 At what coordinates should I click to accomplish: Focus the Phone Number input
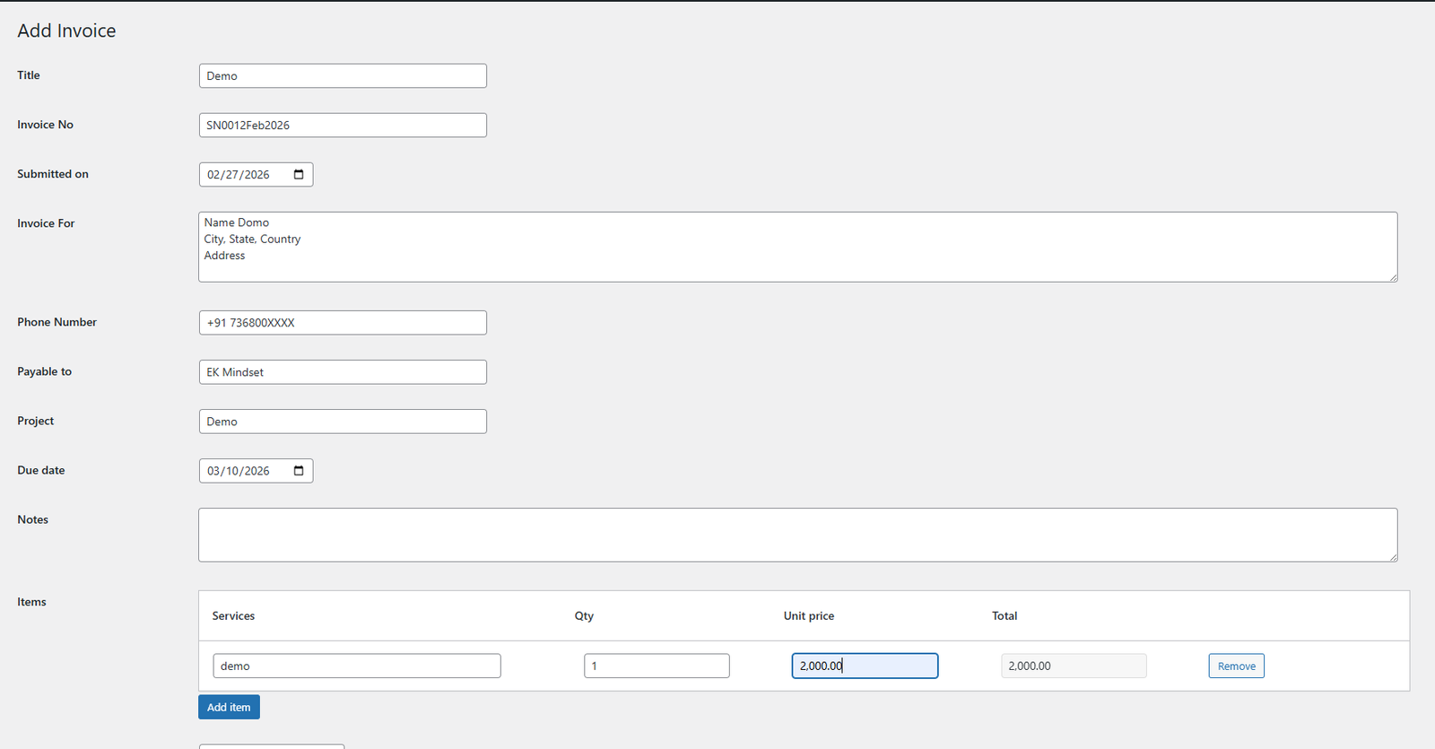pos(343,323)
